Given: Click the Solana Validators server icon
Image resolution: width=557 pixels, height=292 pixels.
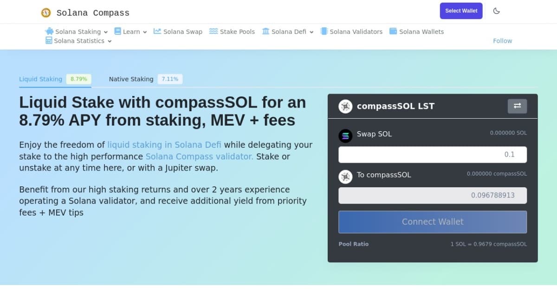Looking at the screenshot, I should (324, 32).
